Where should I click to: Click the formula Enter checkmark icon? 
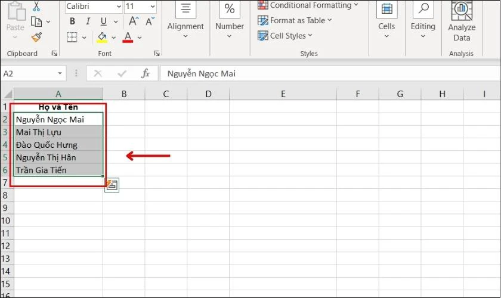122,74
